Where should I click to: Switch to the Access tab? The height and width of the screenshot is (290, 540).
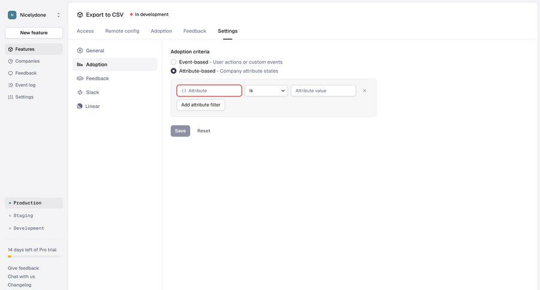tap(85, 31)
